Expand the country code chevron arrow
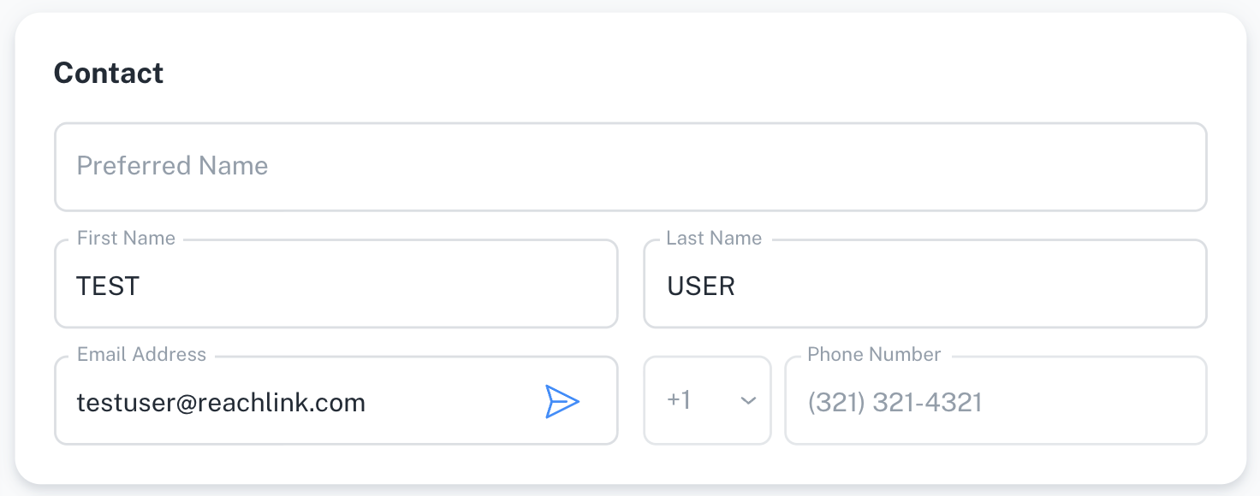Screen dimensions: 1260x496 point(748,401)
